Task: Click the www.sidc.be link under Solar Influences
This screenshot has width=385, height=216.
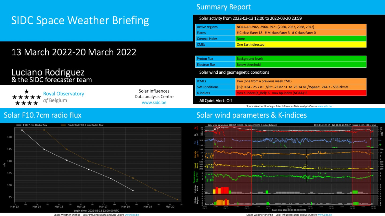Action: [154, 102]
